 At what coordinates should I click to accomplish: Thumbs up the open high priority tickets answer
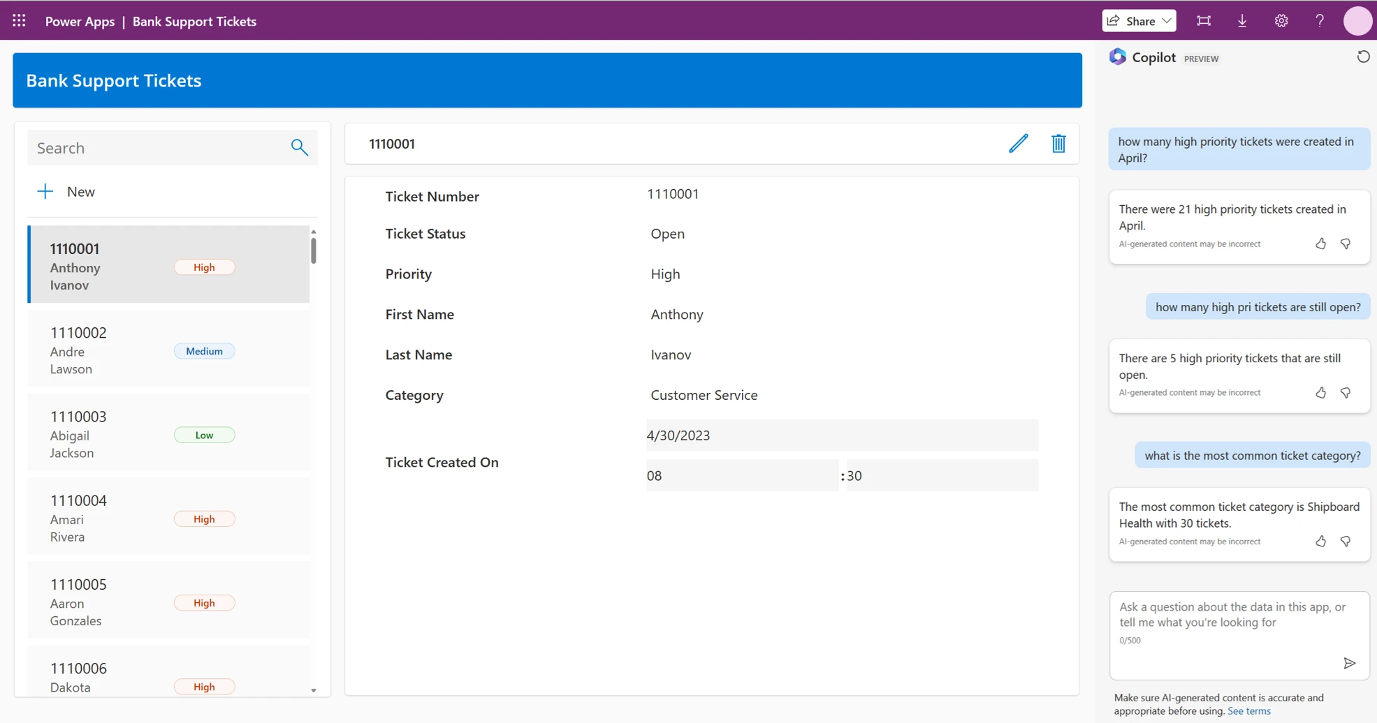click(1320, 392)
